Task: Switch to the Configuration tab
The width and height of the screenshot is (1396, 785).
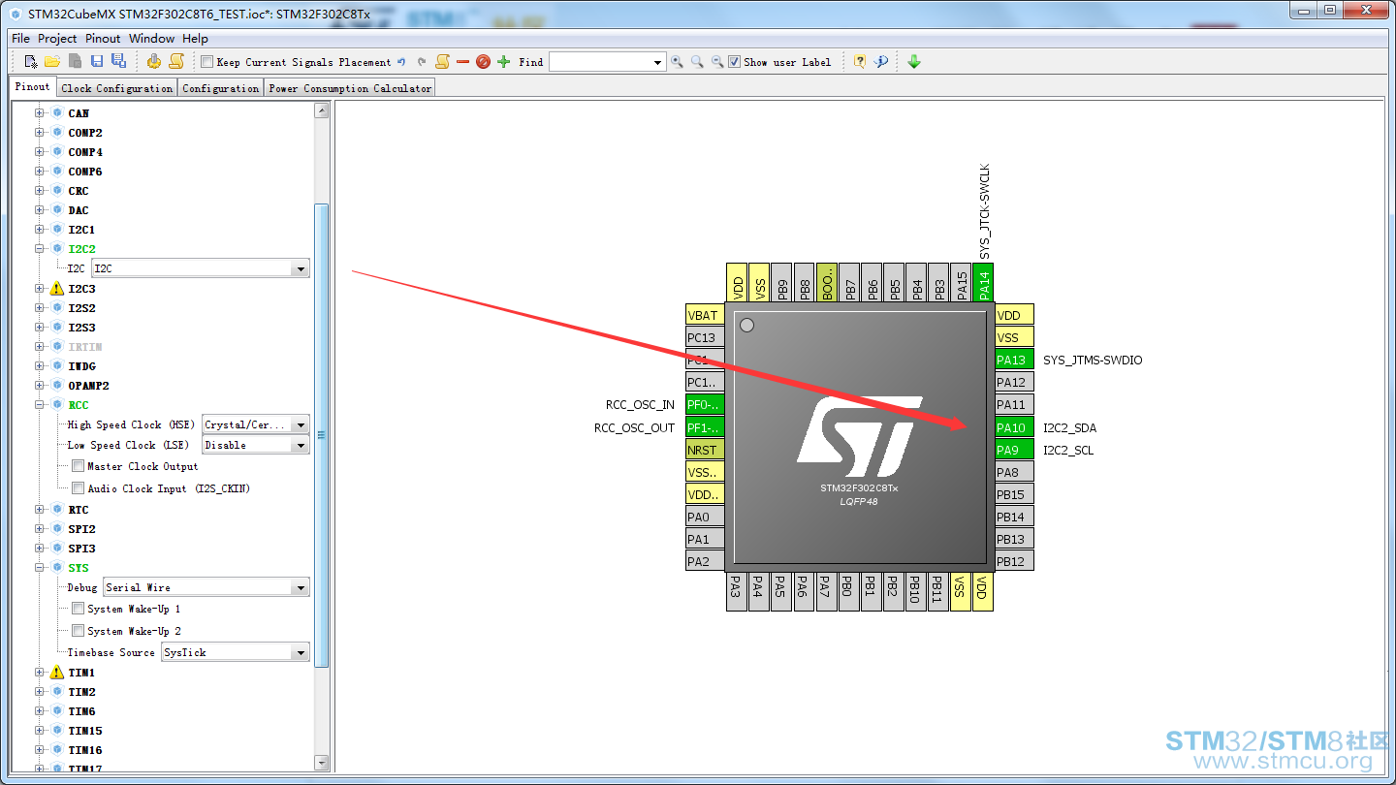Action: (220, 88)
